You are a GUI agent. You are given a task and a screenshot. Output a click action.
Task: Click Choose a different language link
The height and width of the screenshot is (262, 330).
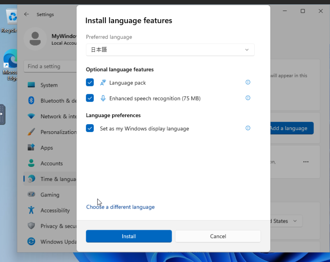coord(120,207)
